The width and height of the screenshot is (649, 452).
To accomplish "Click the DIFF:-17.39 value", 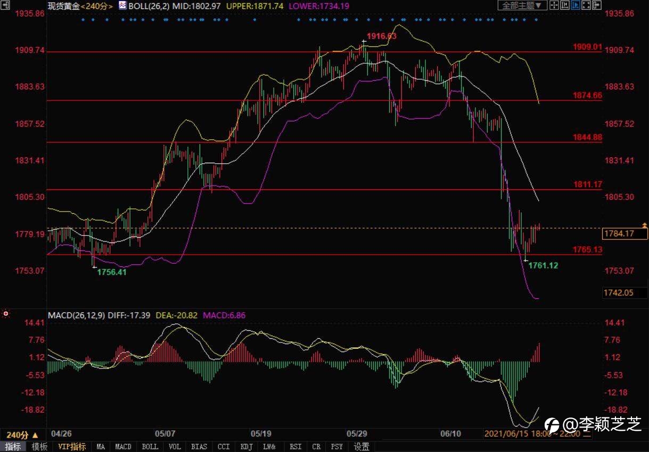I will (x=129, y=315).
